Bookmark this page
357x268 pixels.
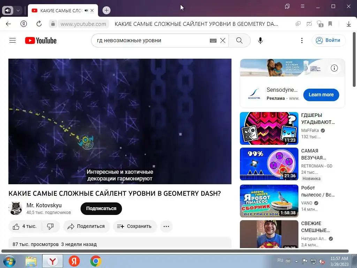(x=330, y=24)
